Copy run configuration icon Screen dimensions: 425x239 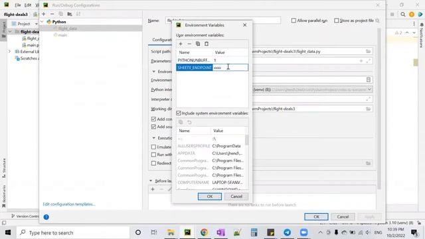(60, 14)
